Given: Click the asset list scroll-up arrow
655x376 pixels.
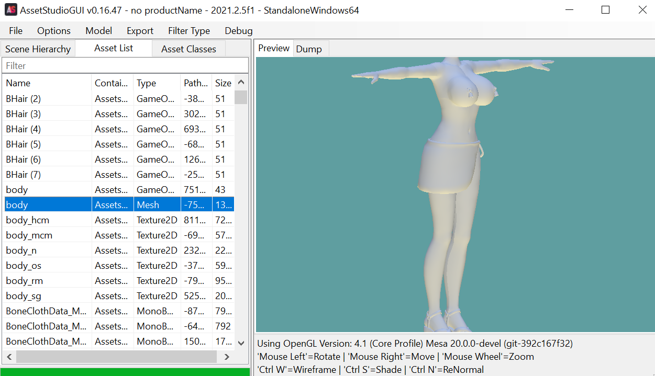Looking at the screenshot, I should [241, 82].
